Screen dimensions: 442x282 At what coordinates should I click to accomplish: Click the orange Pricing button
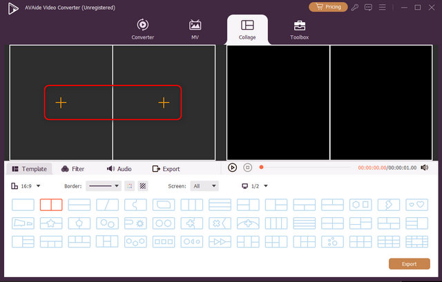(x=328, y=7)
